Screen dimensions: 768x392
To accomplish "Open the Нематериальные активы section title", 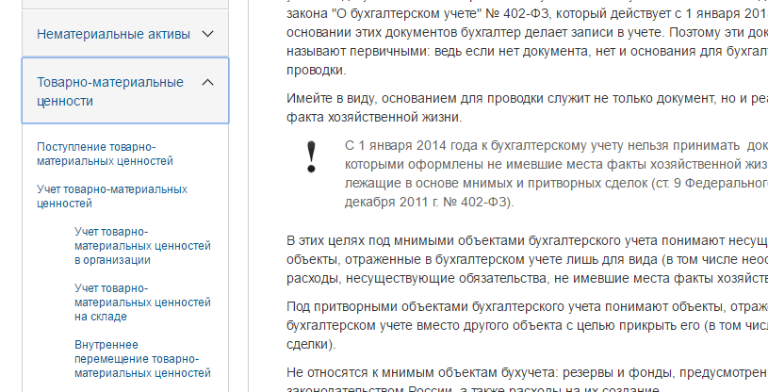I will click(x=111, y=34).
